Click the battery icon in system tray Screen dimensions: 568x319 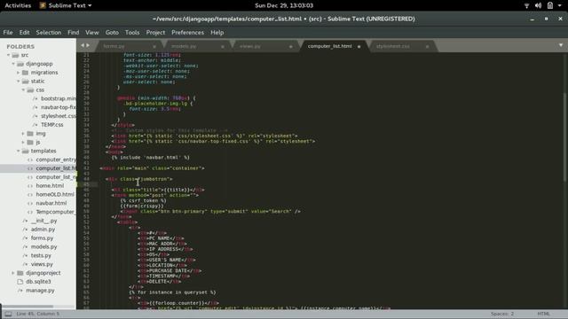[x=550, y=5]
